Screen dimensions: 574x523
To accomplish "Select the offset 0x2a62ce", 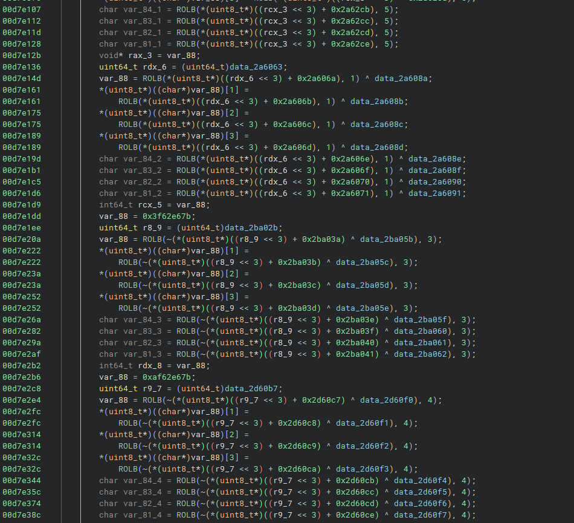I will coord(350,44).
